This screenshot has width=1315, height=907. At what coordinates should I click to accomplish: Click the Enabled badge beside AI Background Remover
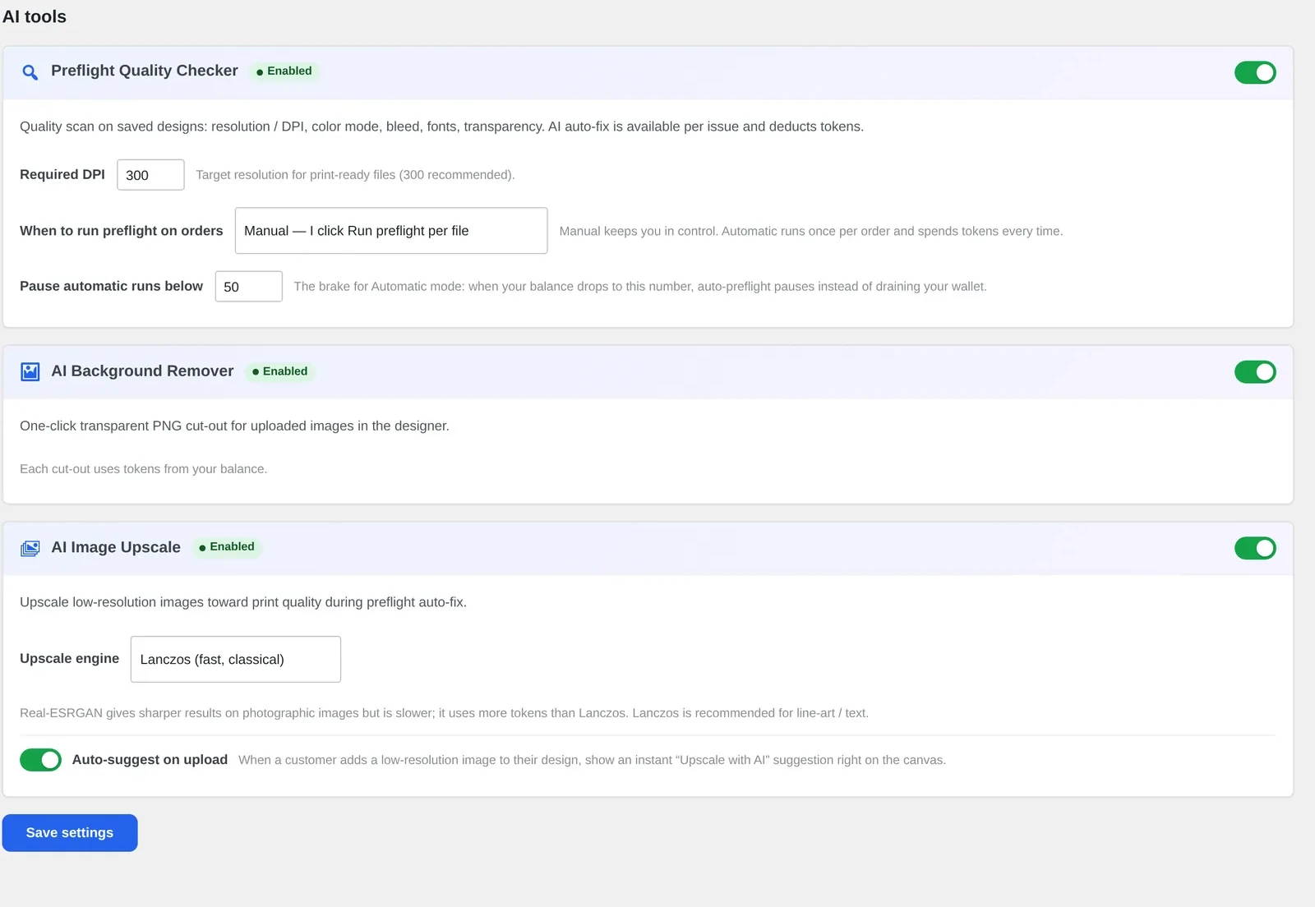coord(279,371)
